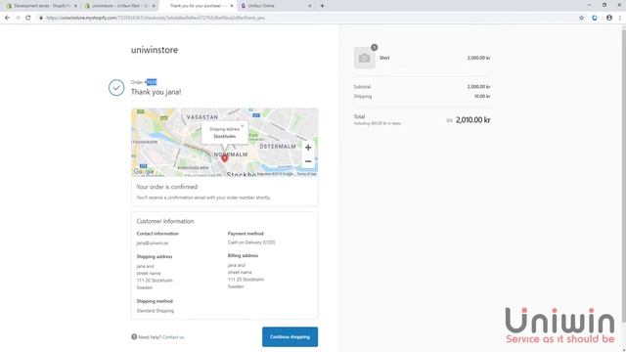
Task: Click the order confirmed checkmark icon
Action: click(116, 88)
